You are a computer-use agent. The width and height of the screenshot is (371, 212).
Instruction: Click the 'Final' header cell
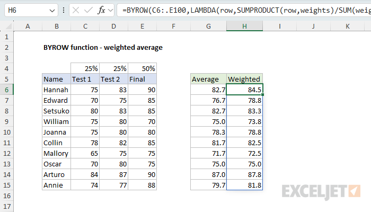143,79
